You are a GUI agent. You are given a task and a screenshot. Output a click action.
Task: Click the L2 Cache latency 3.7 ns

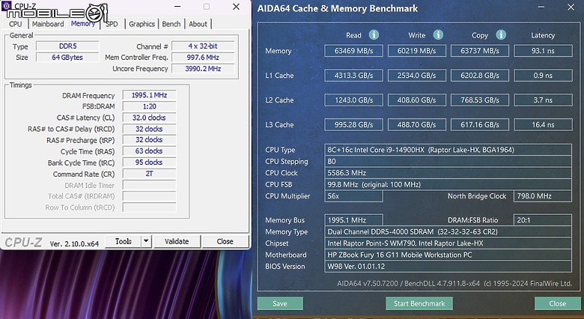tap(543, 100)
